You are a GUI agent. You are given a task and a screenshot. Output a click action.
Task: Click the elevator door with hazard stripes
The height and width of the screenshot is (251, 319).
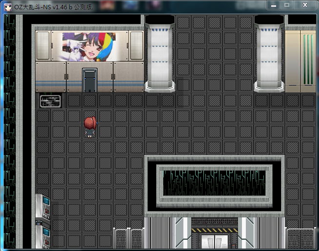tap(215, 238)
